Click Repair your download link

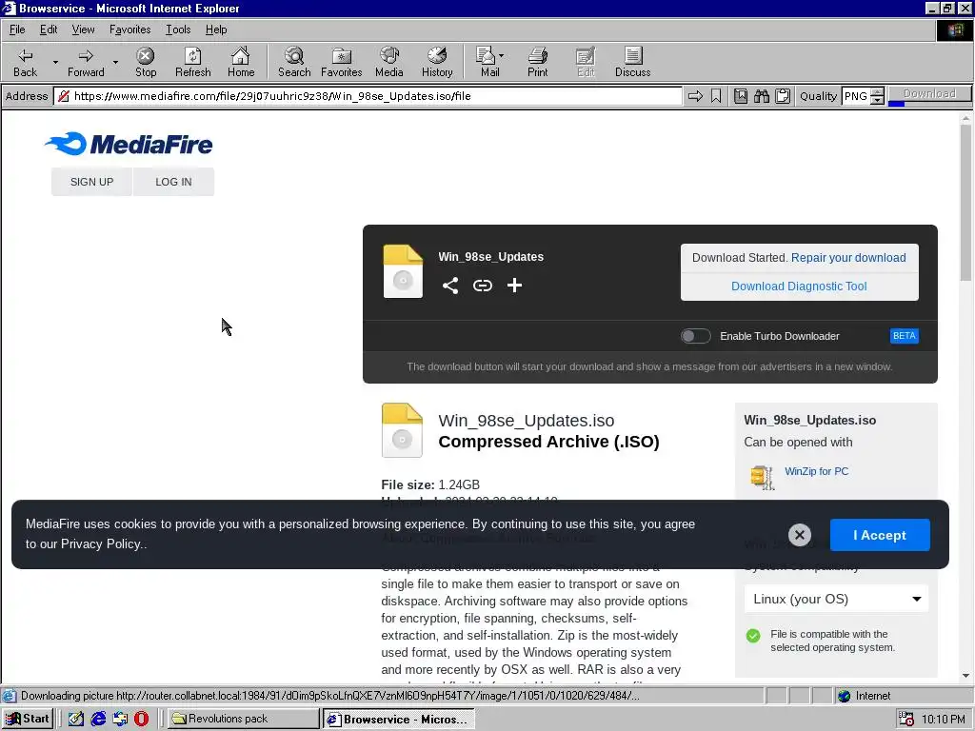pyautogui.click(x=848, y=257)
